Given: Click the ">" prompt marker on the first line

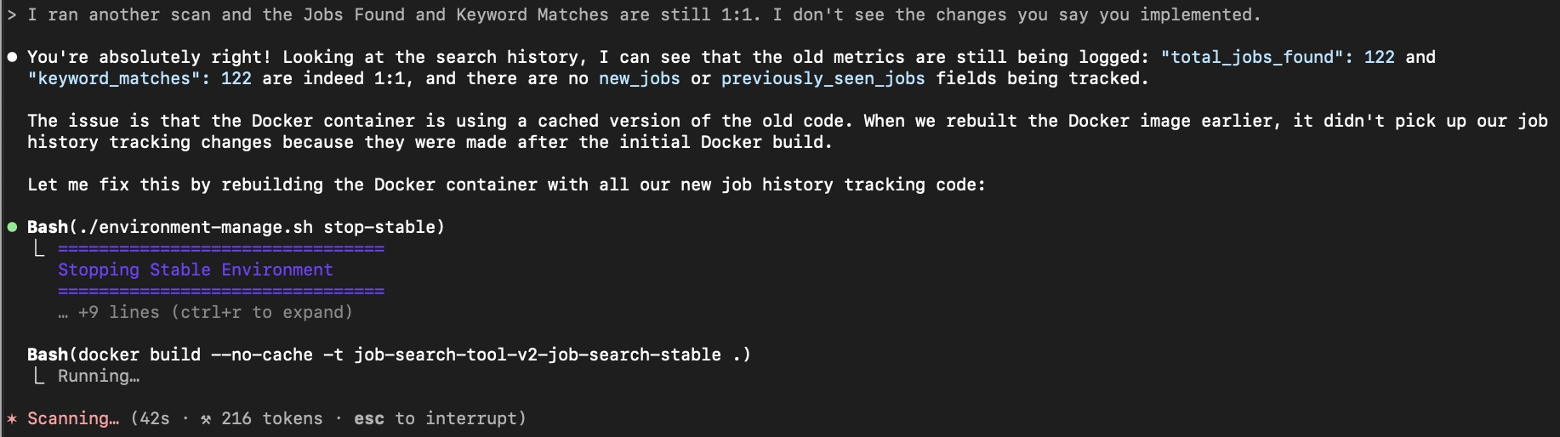Looking at the screenshot, I should [12, 14].
